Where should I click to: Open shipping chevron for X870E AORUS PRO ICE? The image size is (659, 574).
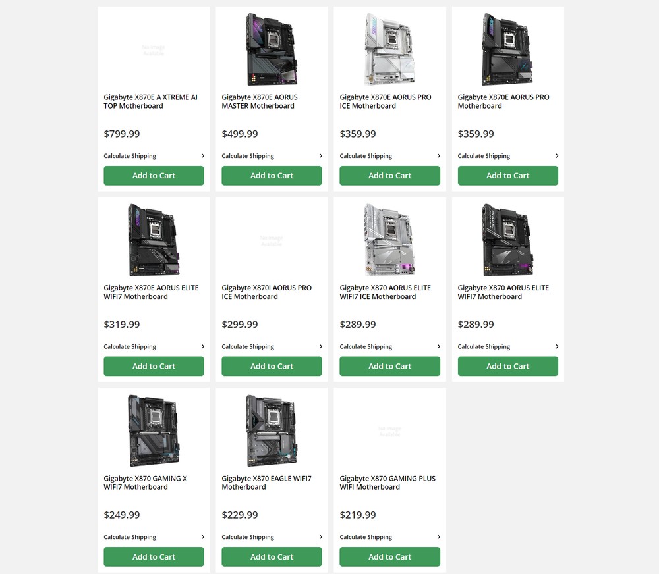pos(438,156)
